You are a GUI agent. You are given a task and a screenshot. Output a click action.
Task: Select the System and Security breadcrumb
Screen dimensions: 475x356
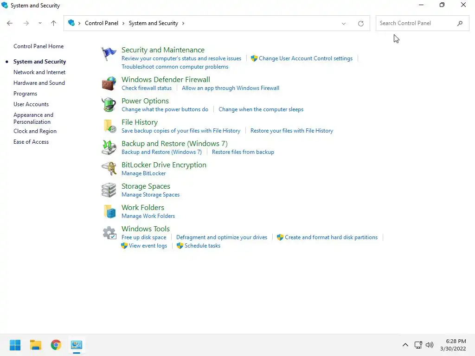(x=153, y=23)
